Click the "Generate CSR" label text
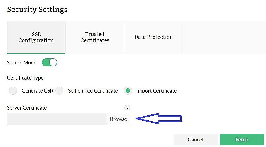 [x=37, y=91]
